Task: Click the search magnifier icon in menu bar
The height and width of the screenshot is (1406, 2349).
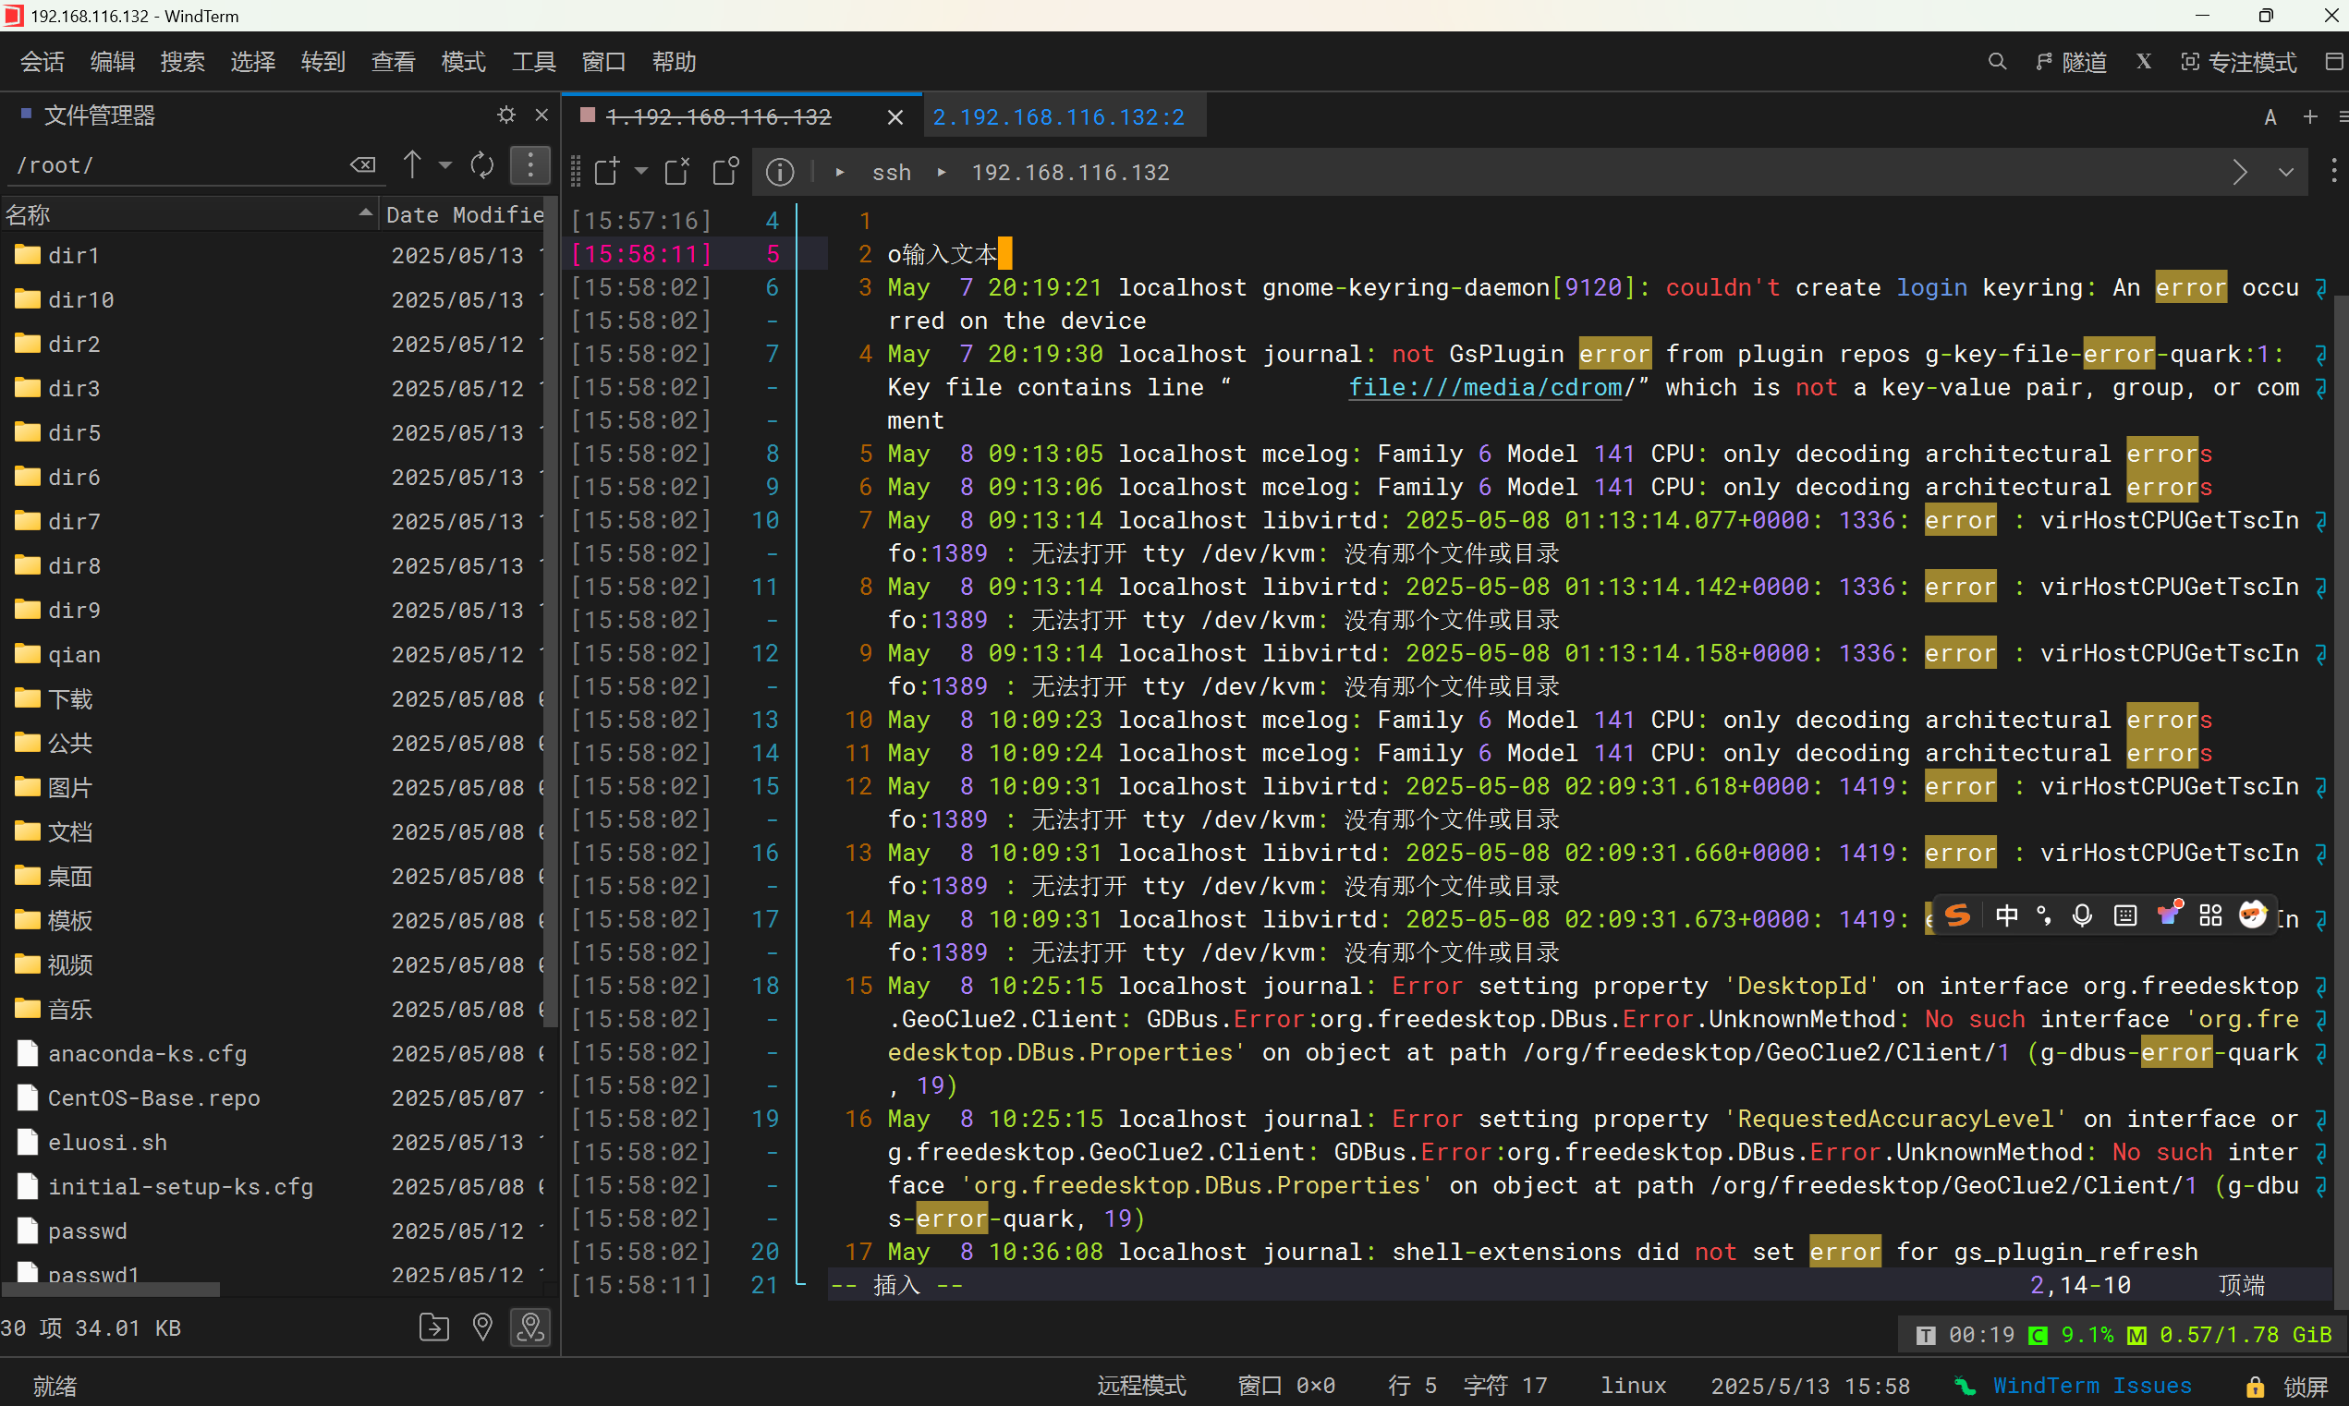Action: coord(1997,62)
